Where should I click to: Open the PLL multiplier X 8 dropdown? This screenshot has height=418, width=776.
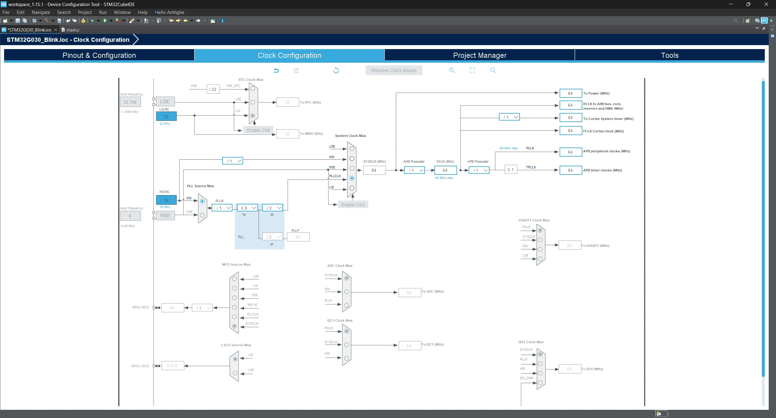pyautogui.click(x=247, y=208)
